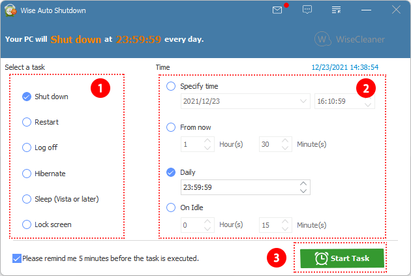
Task: Click the Wise Auto Shutdown app logo icon
Action: [x=10, y=10]
